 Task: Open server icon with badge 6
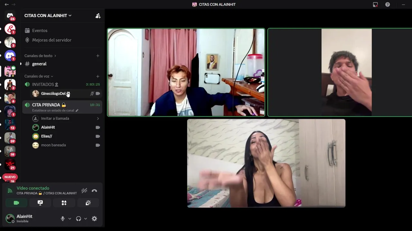(x=10, y=98)
